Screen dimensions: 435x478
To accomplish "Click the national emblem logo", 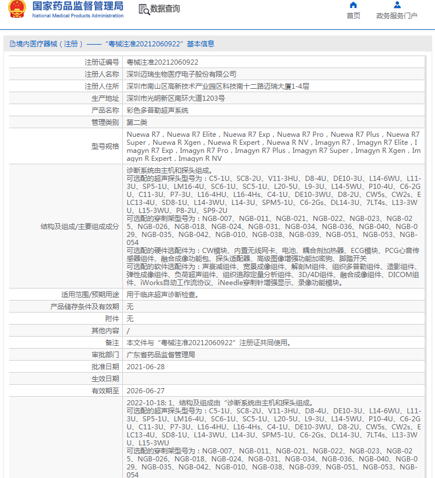I will tap(17, 8).
